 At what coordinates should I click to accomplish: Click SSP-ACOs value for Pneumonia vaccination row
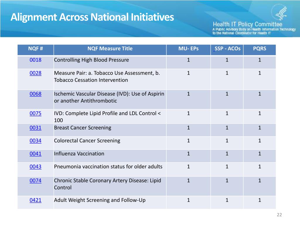(x=227, y=167)
